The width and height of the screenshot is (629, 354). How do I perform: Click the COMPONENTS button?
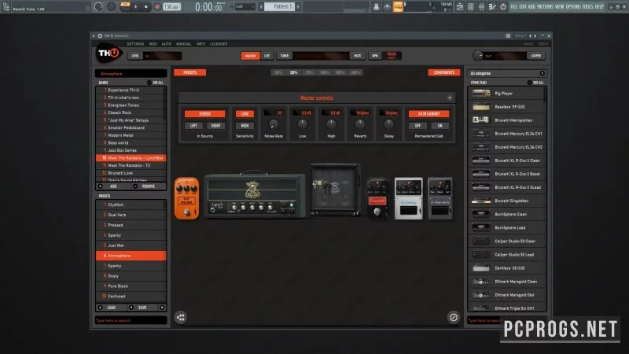tap(444, 72)
